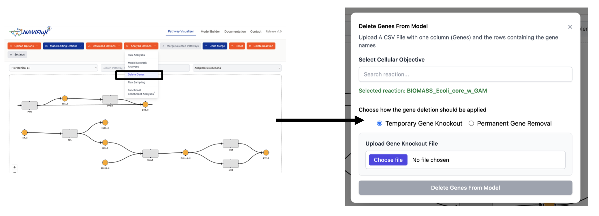This screenshot has height=216, width=599.
Task: Open Flux Sampling from Analysis menu
Action: click(137, 82)
